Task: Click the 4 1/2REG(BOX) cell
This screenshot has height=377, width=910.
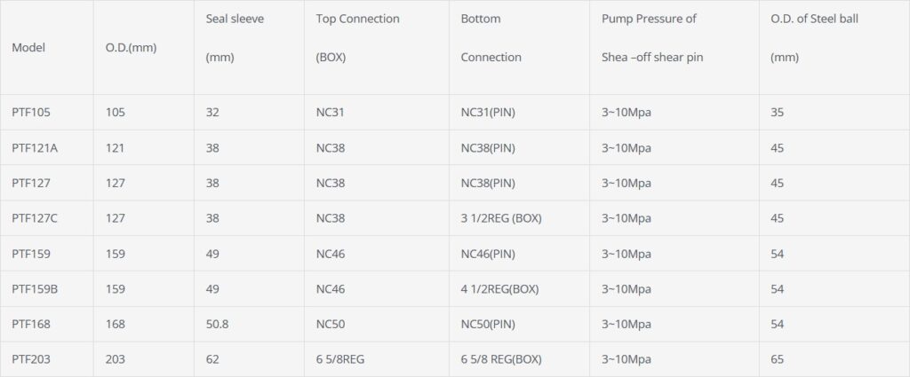Action: (x=499, y=289)
